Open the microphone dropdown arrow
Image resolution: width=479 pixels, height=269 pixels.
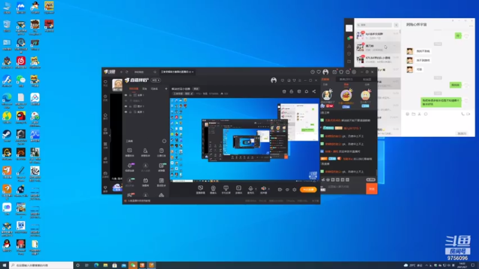(256, 189)
